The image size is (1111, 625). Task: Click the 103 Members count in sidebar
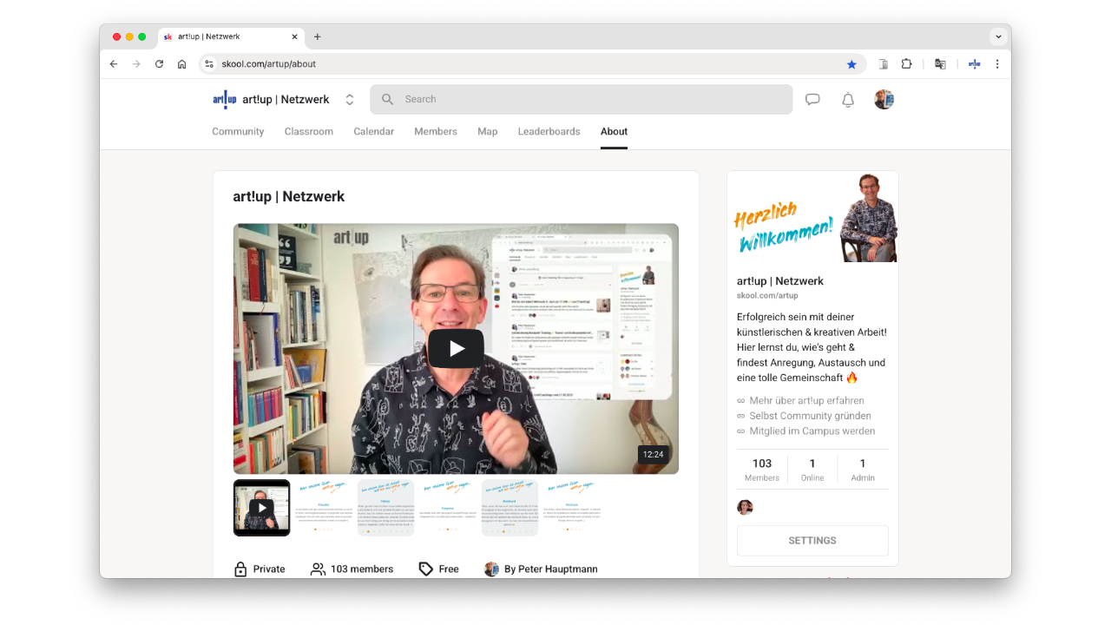pos(762,470)
